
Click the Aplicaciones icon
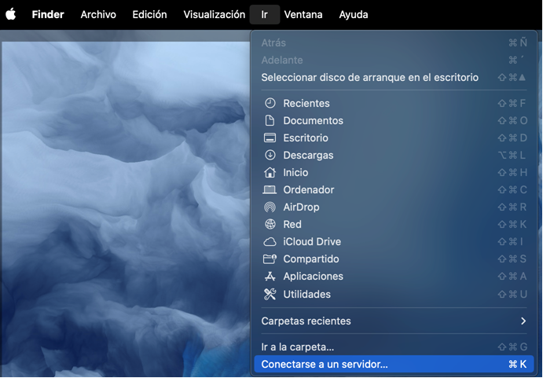coord(270,276)
